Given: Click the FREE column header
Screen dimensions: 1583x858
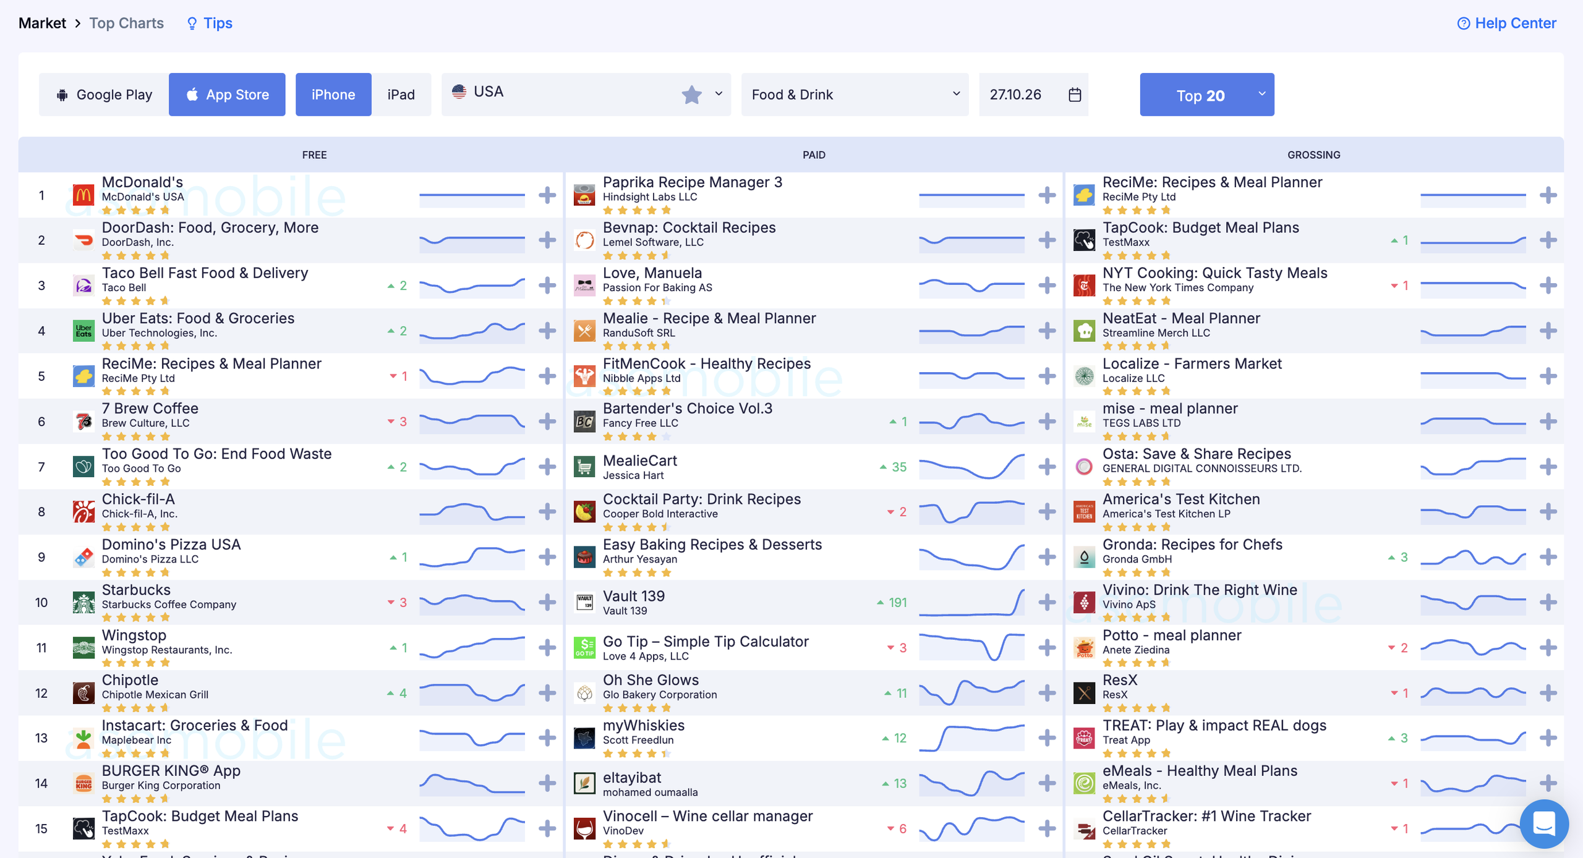Looking at the screenshot, I should coord(314,155).
